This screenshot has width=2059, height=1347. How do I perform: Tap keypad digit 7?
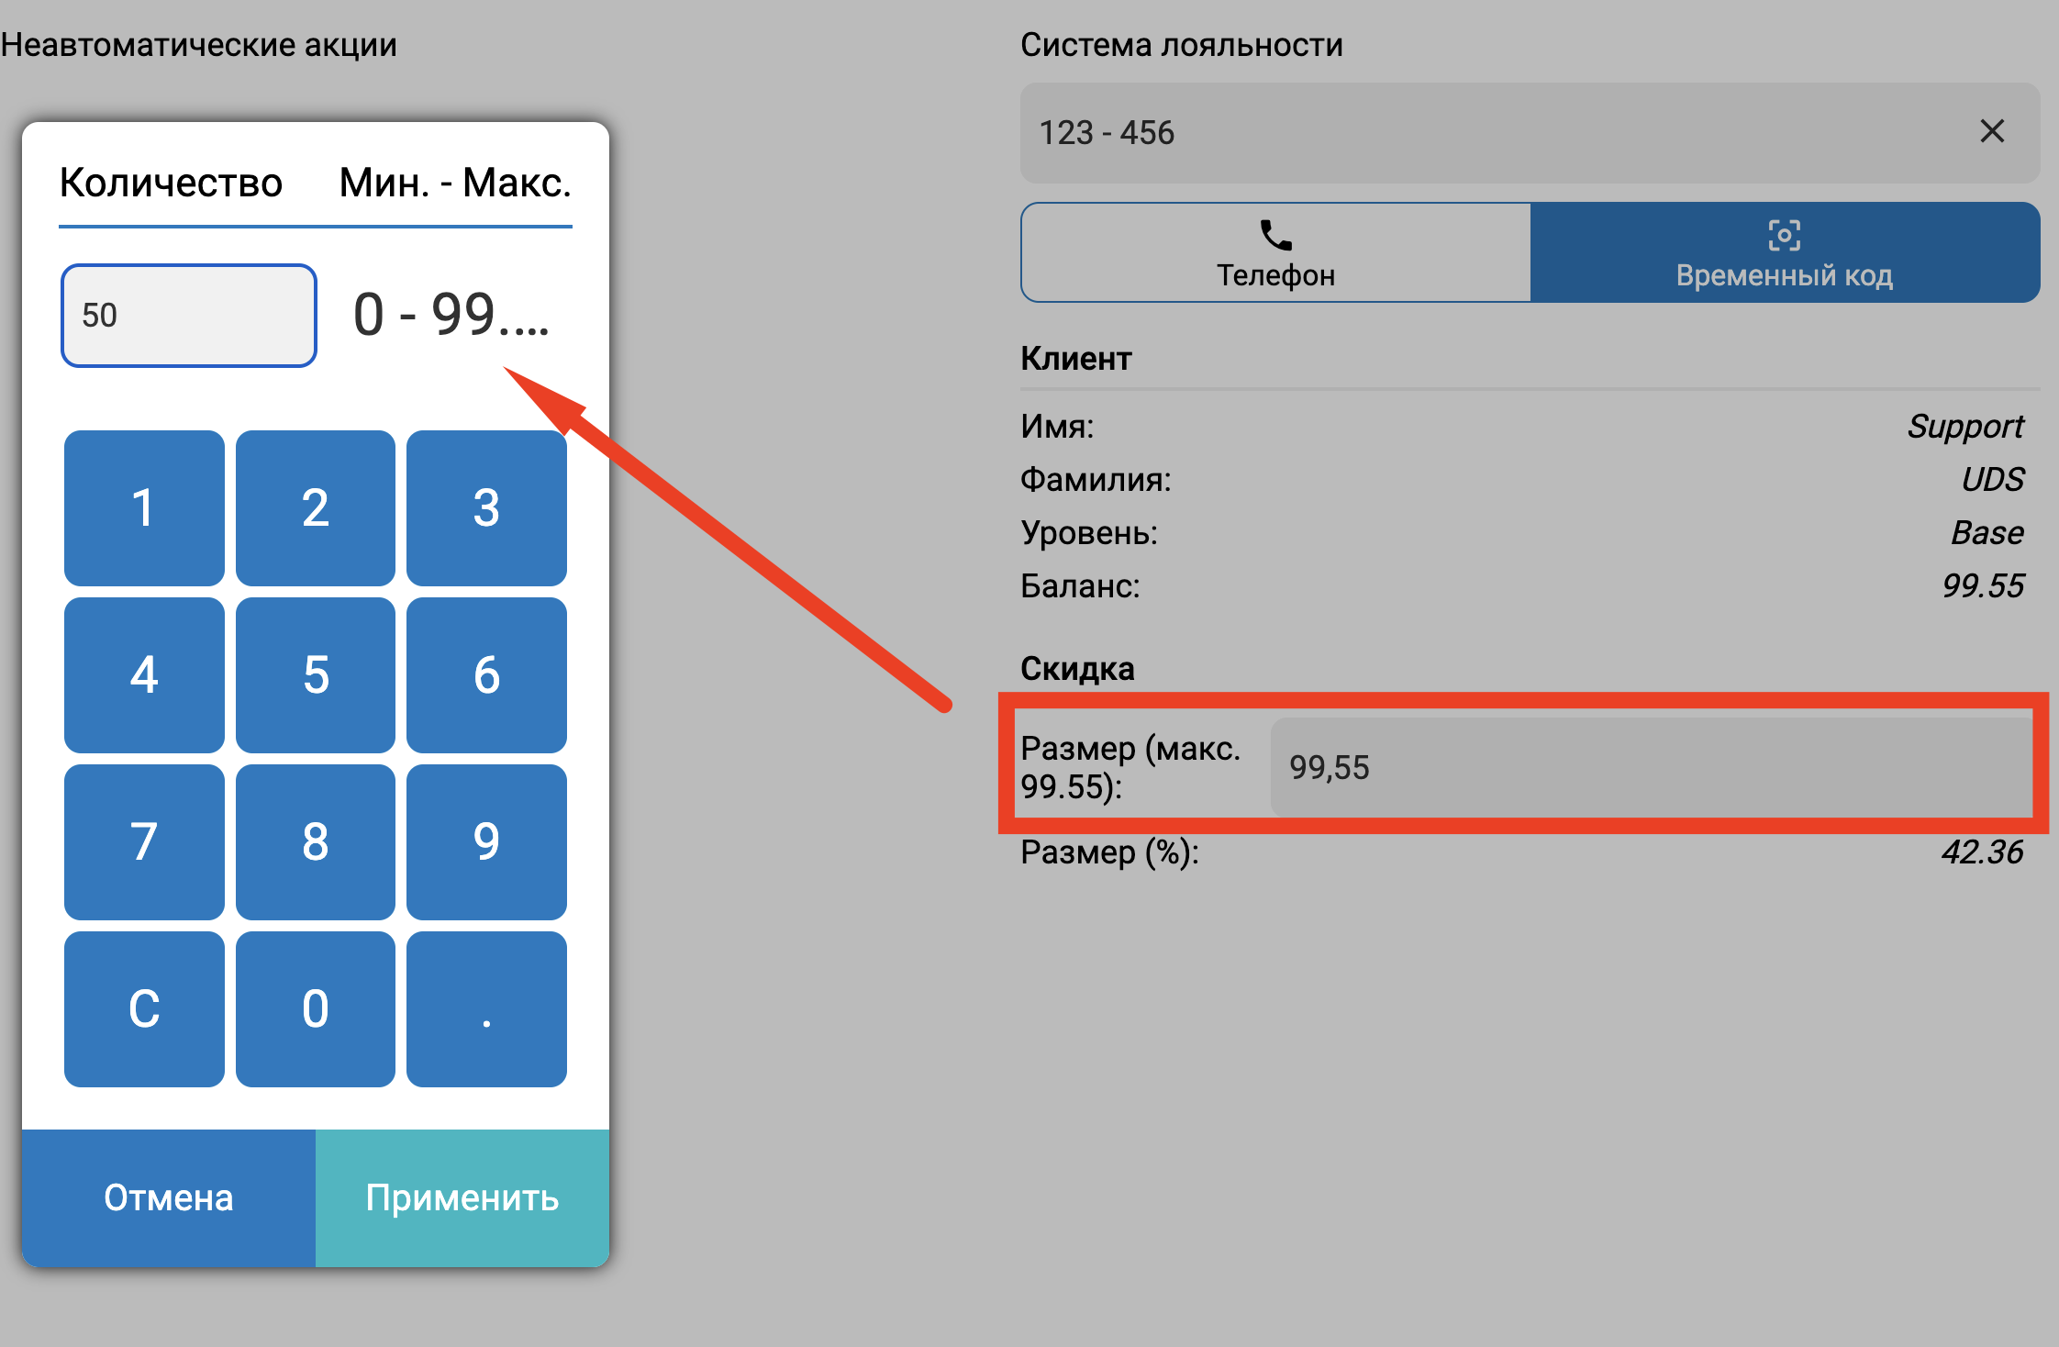(x=144, y=841)
